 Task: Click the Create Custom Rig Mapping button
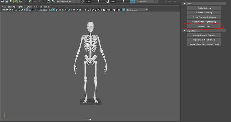[204, 22]
